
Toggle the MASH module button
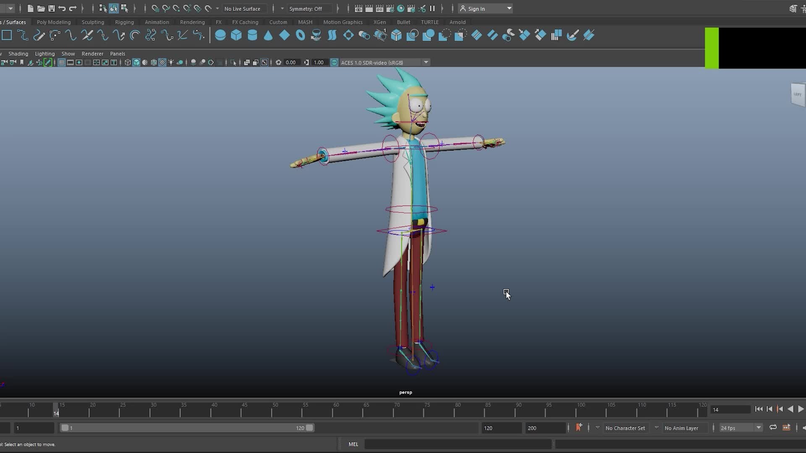[x=305, y=21]
